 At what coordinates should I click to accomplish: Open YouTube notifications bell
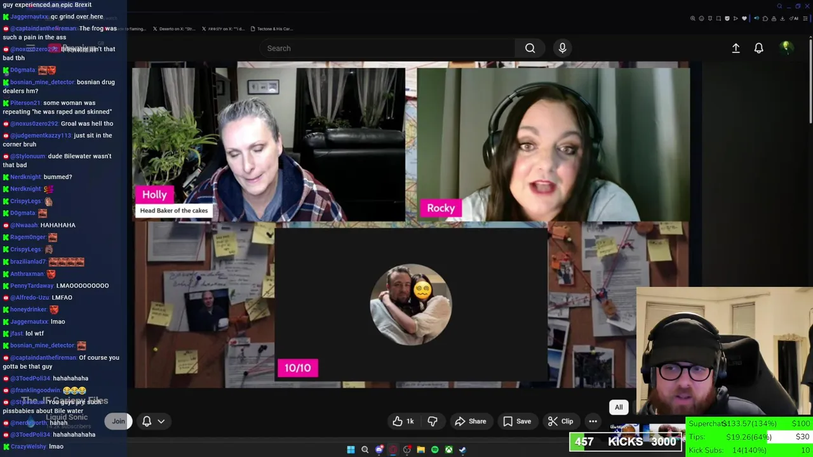point(758,48)
